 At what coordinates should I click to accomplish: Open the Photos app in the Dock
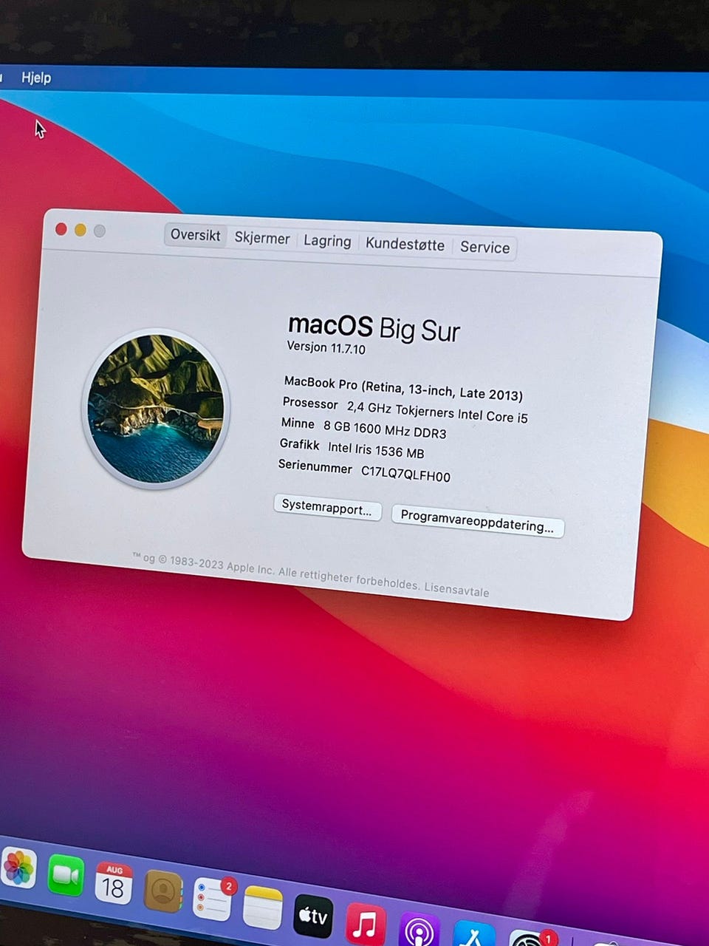(18, 867)
